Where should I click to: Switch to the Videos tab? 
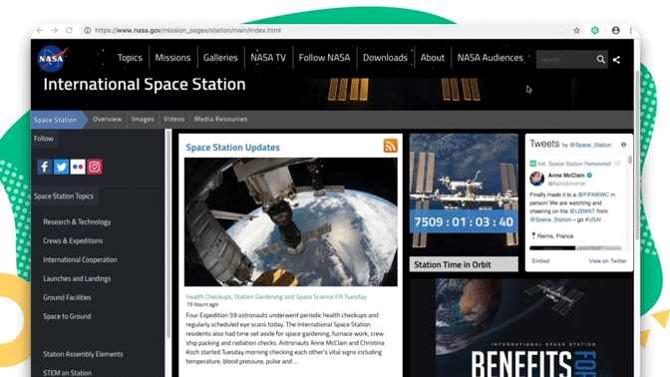tap(173, 120)
